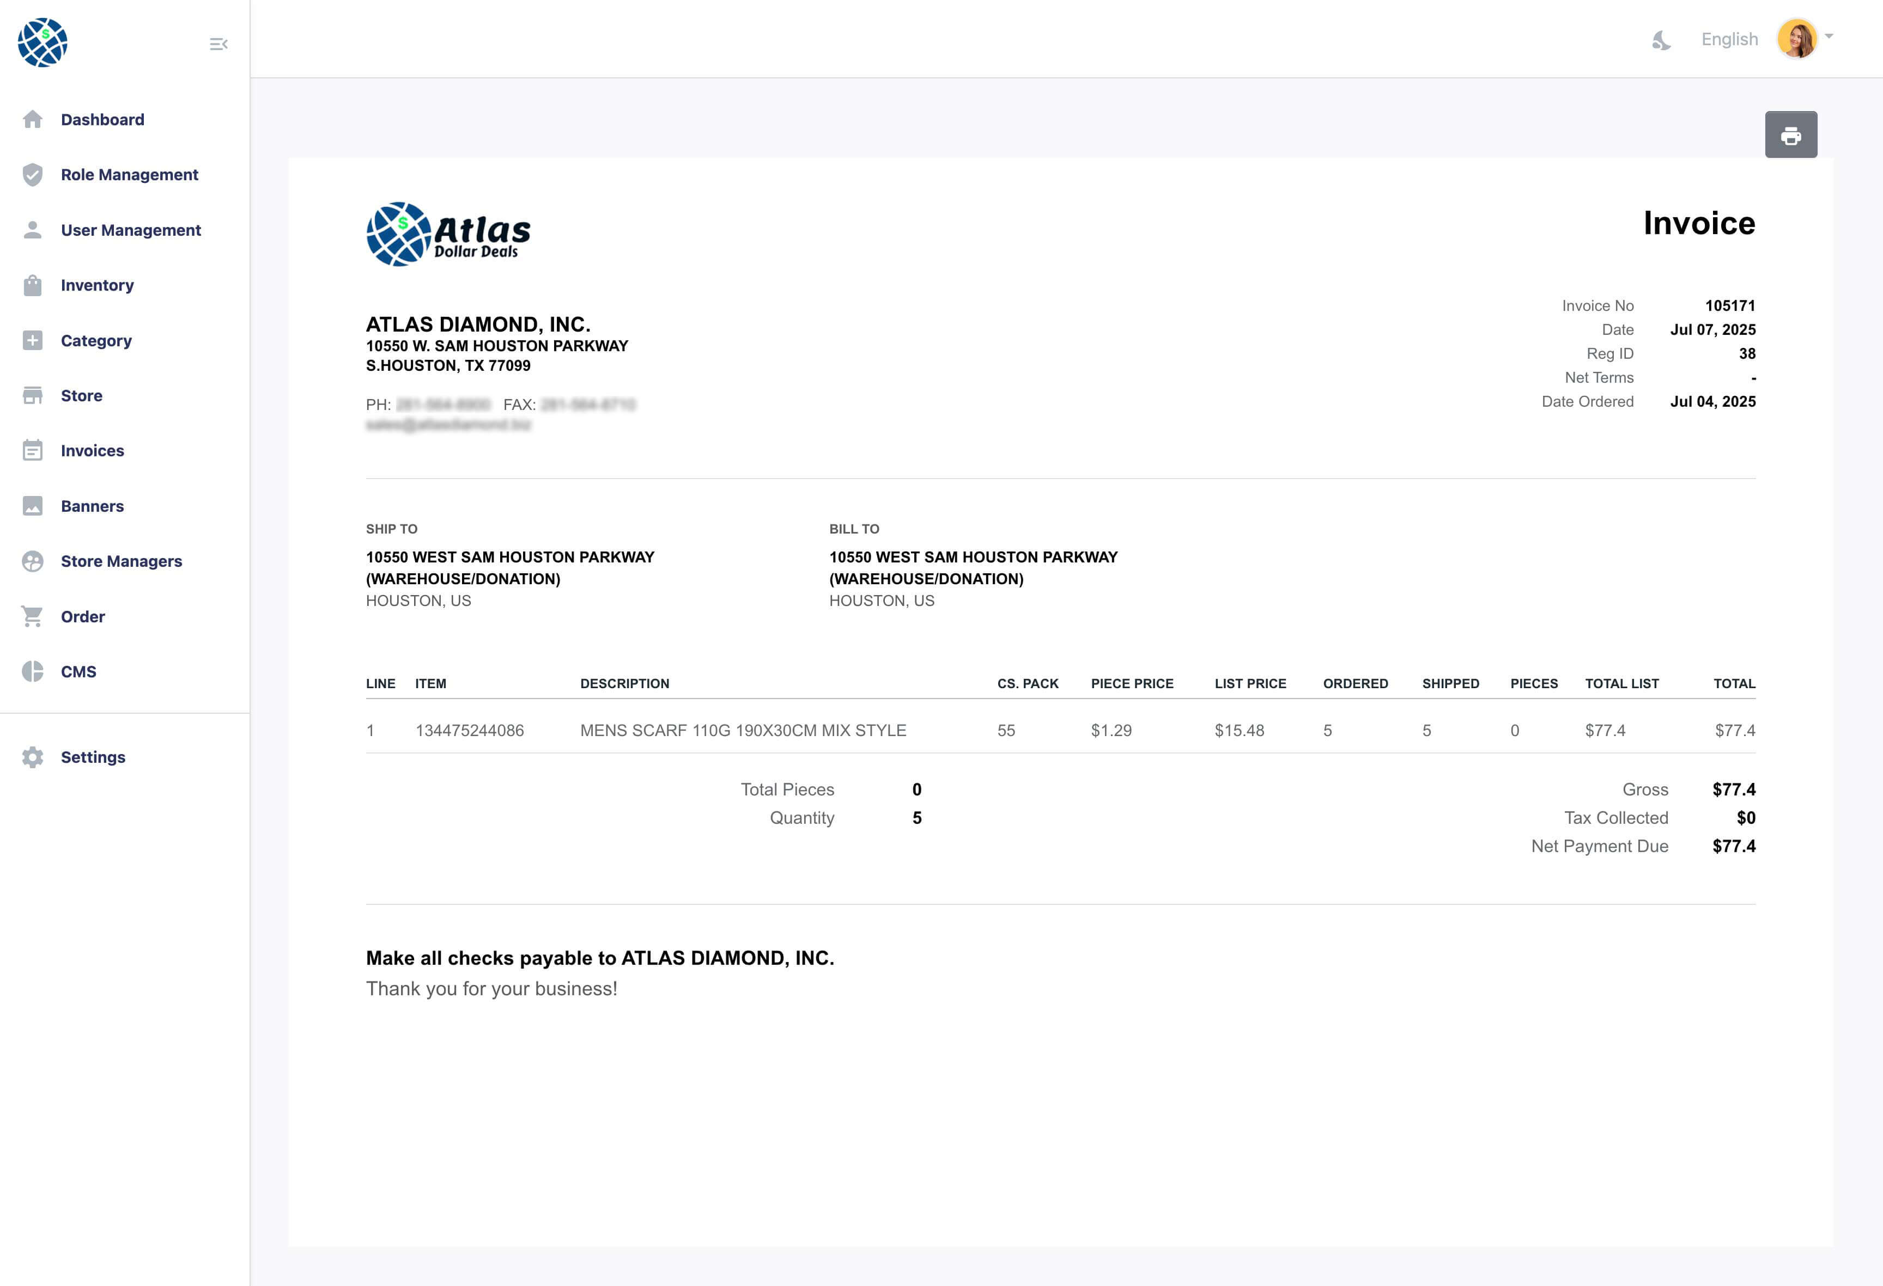Click the Category plus icon
1883x1286 pixels.
32,341
